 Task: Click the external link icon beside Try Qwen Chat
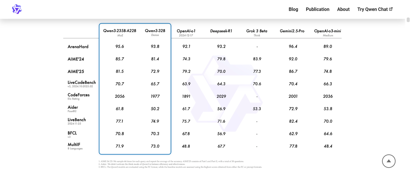(391, 9)
